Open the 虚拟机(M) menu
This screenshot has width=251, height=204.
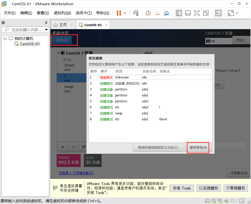62,13
